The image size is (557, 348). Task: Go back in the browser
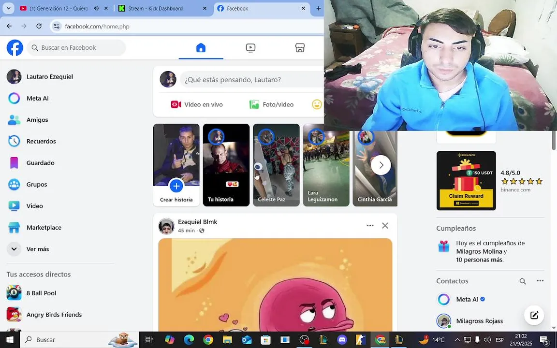tap(9, 26)
